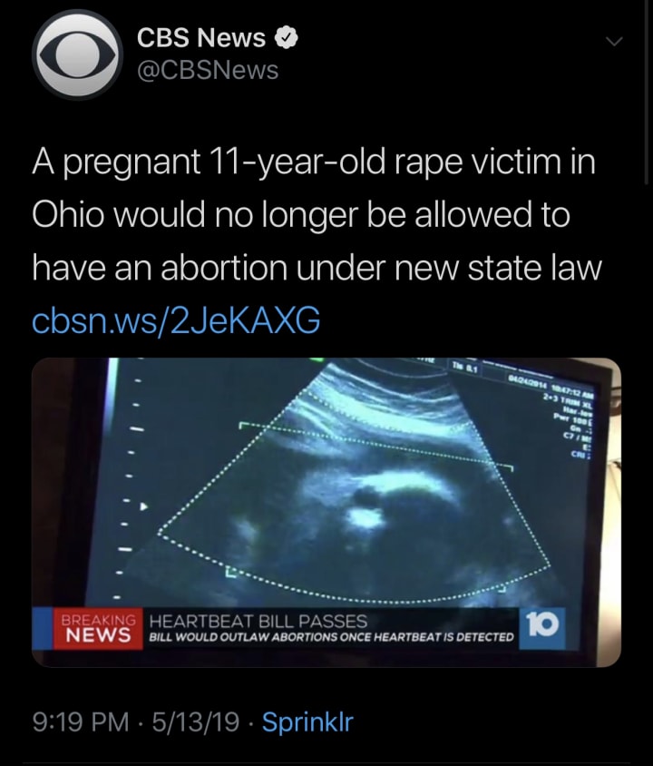Tap the Breaking News red banner

tap(98, 629)
